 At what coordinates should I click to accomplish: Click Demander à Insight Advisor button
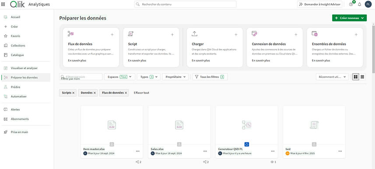[x=320, y=4]
